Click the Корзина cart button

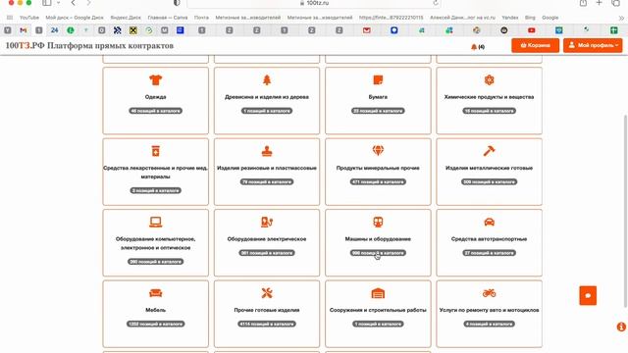(x=535, y=45)
